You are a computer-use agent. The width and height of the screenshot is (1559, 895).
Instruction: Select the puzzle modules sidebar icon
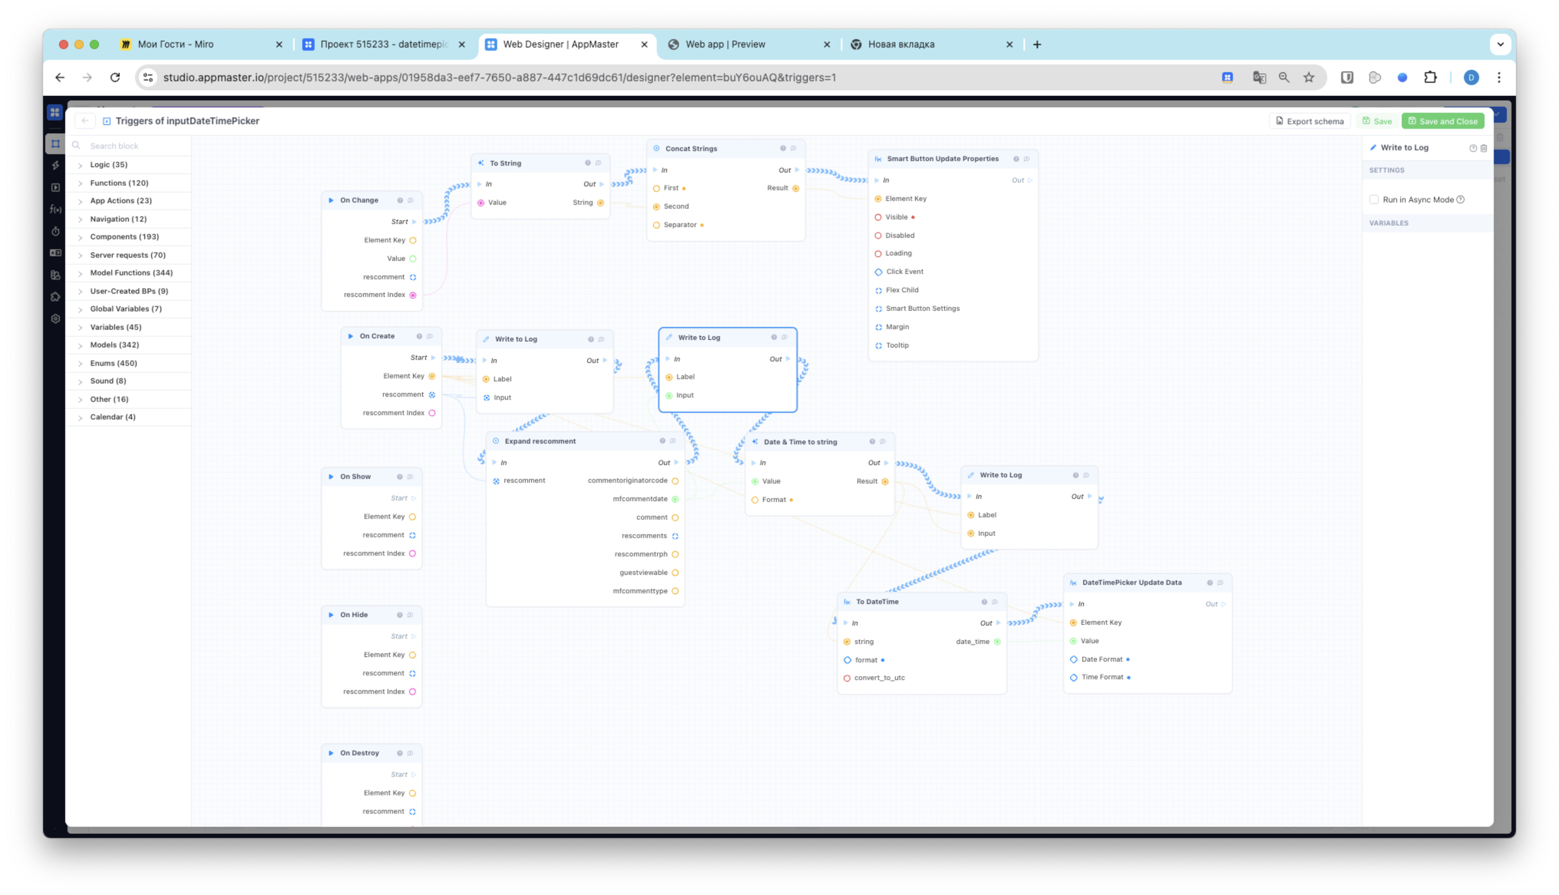tap(55, 297)
